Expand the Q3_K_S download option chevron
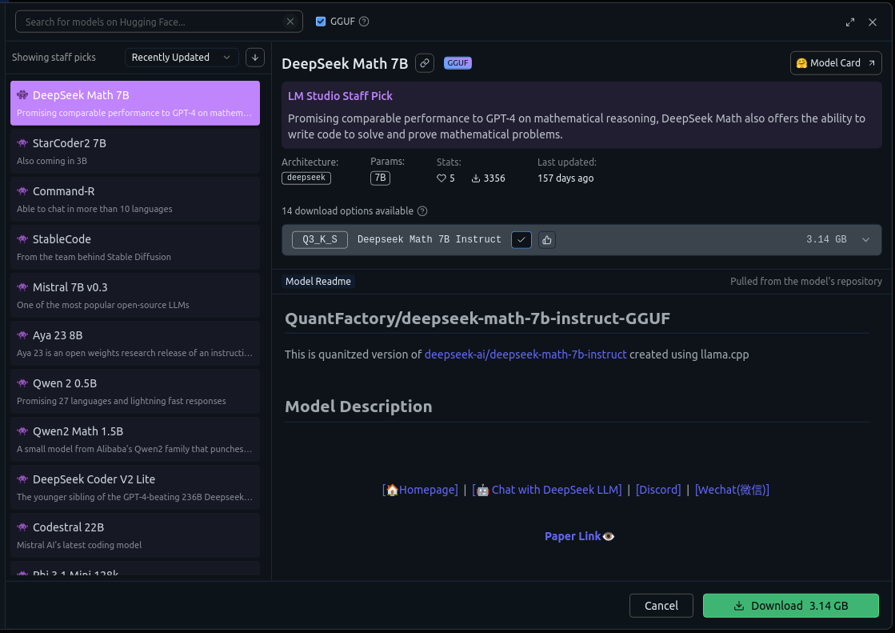This screenshot has height=633, width=895. click(865, 239)
